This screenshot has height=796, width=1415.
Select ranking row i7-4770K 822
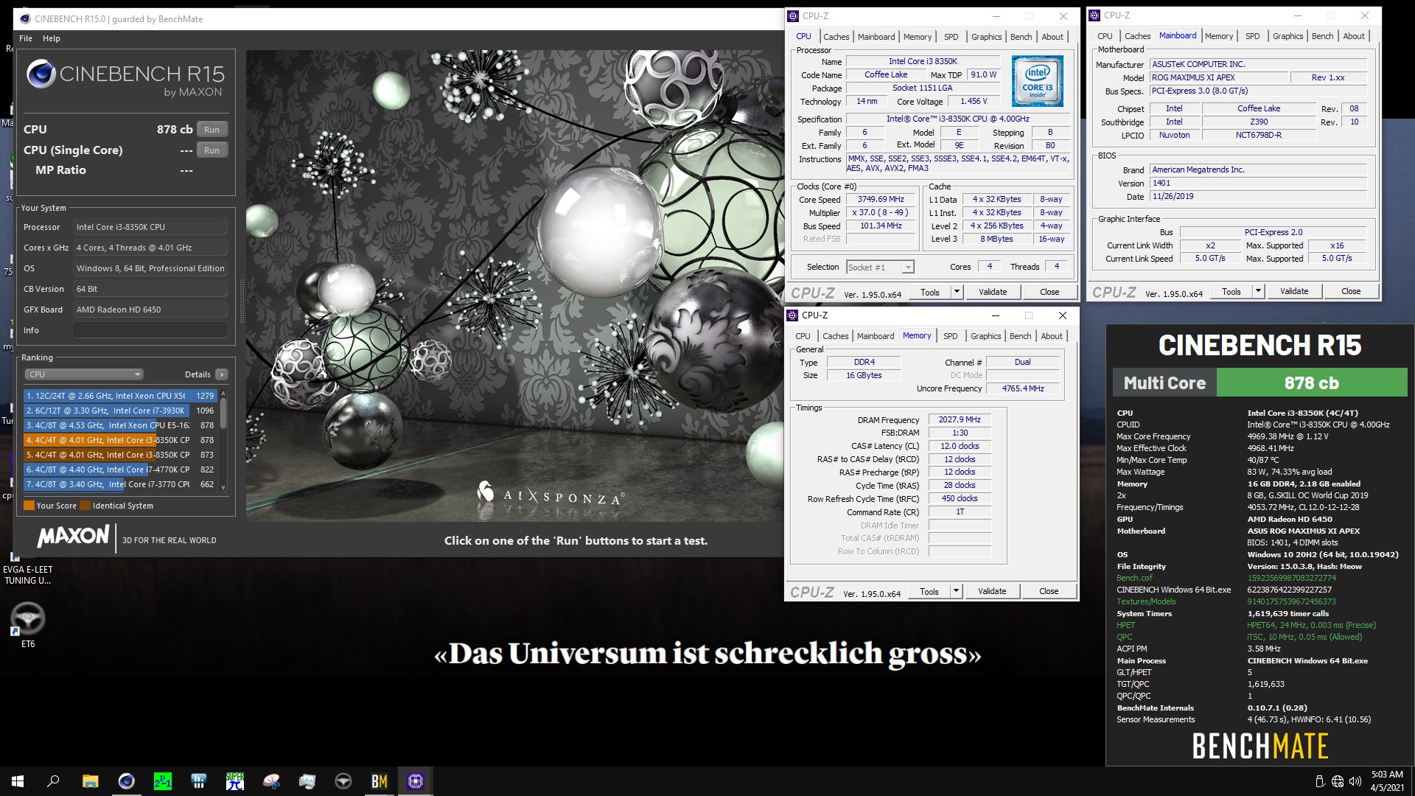(x=120, y=469)
